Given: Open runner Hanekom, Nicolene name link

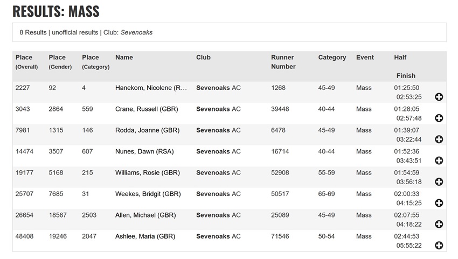Looking at the screenshot, I should click(x=151, y=88).
